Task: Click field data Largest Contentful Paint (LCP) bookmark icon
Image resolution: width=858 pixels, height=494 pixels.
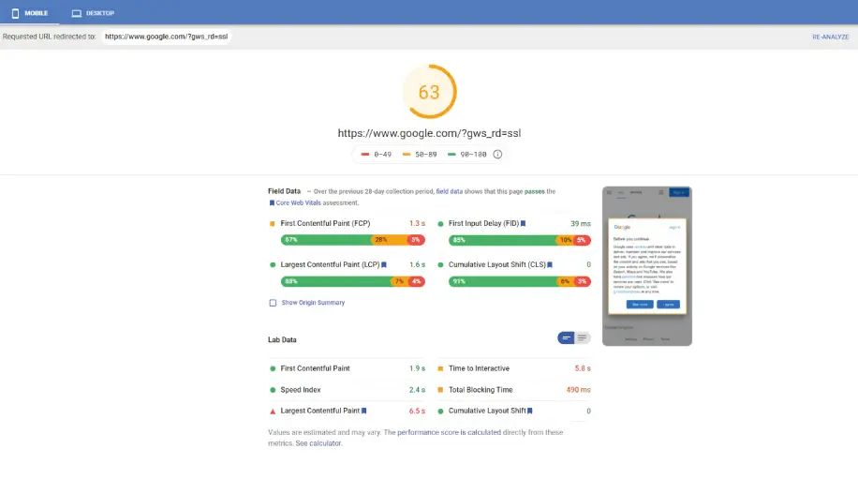Action: [x=384, y=264]
